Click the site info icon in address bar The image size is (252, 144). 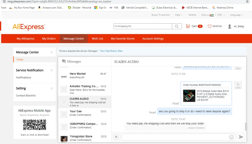(4, 2)
